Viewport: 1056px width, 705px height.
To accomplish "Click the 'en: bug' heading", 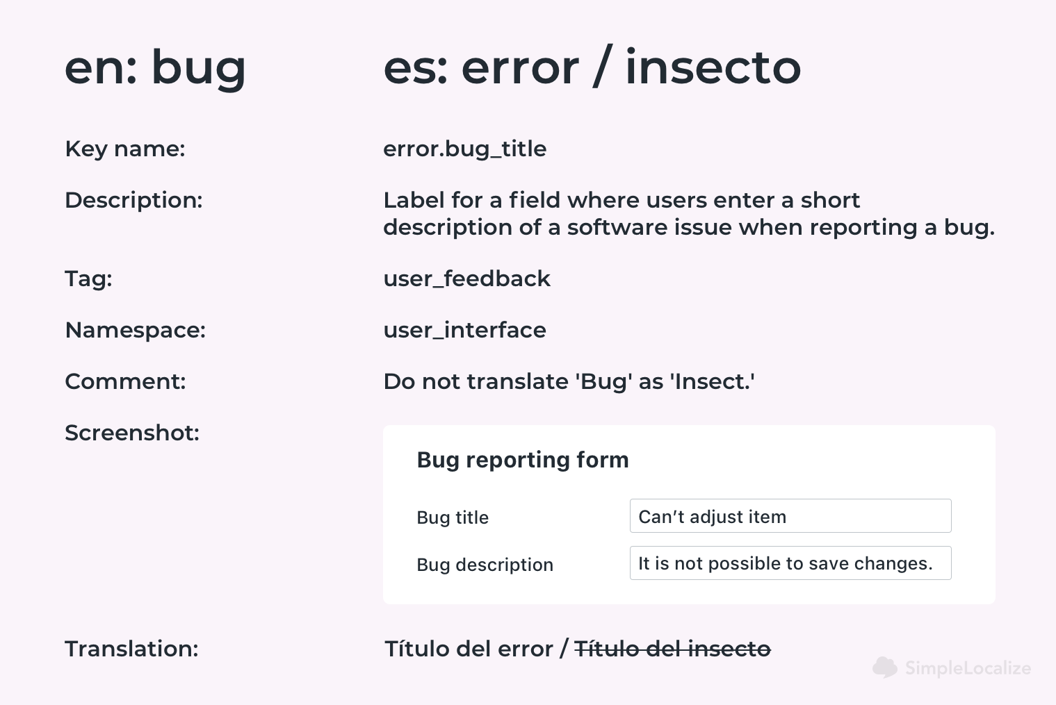I will tap(156, 68).
